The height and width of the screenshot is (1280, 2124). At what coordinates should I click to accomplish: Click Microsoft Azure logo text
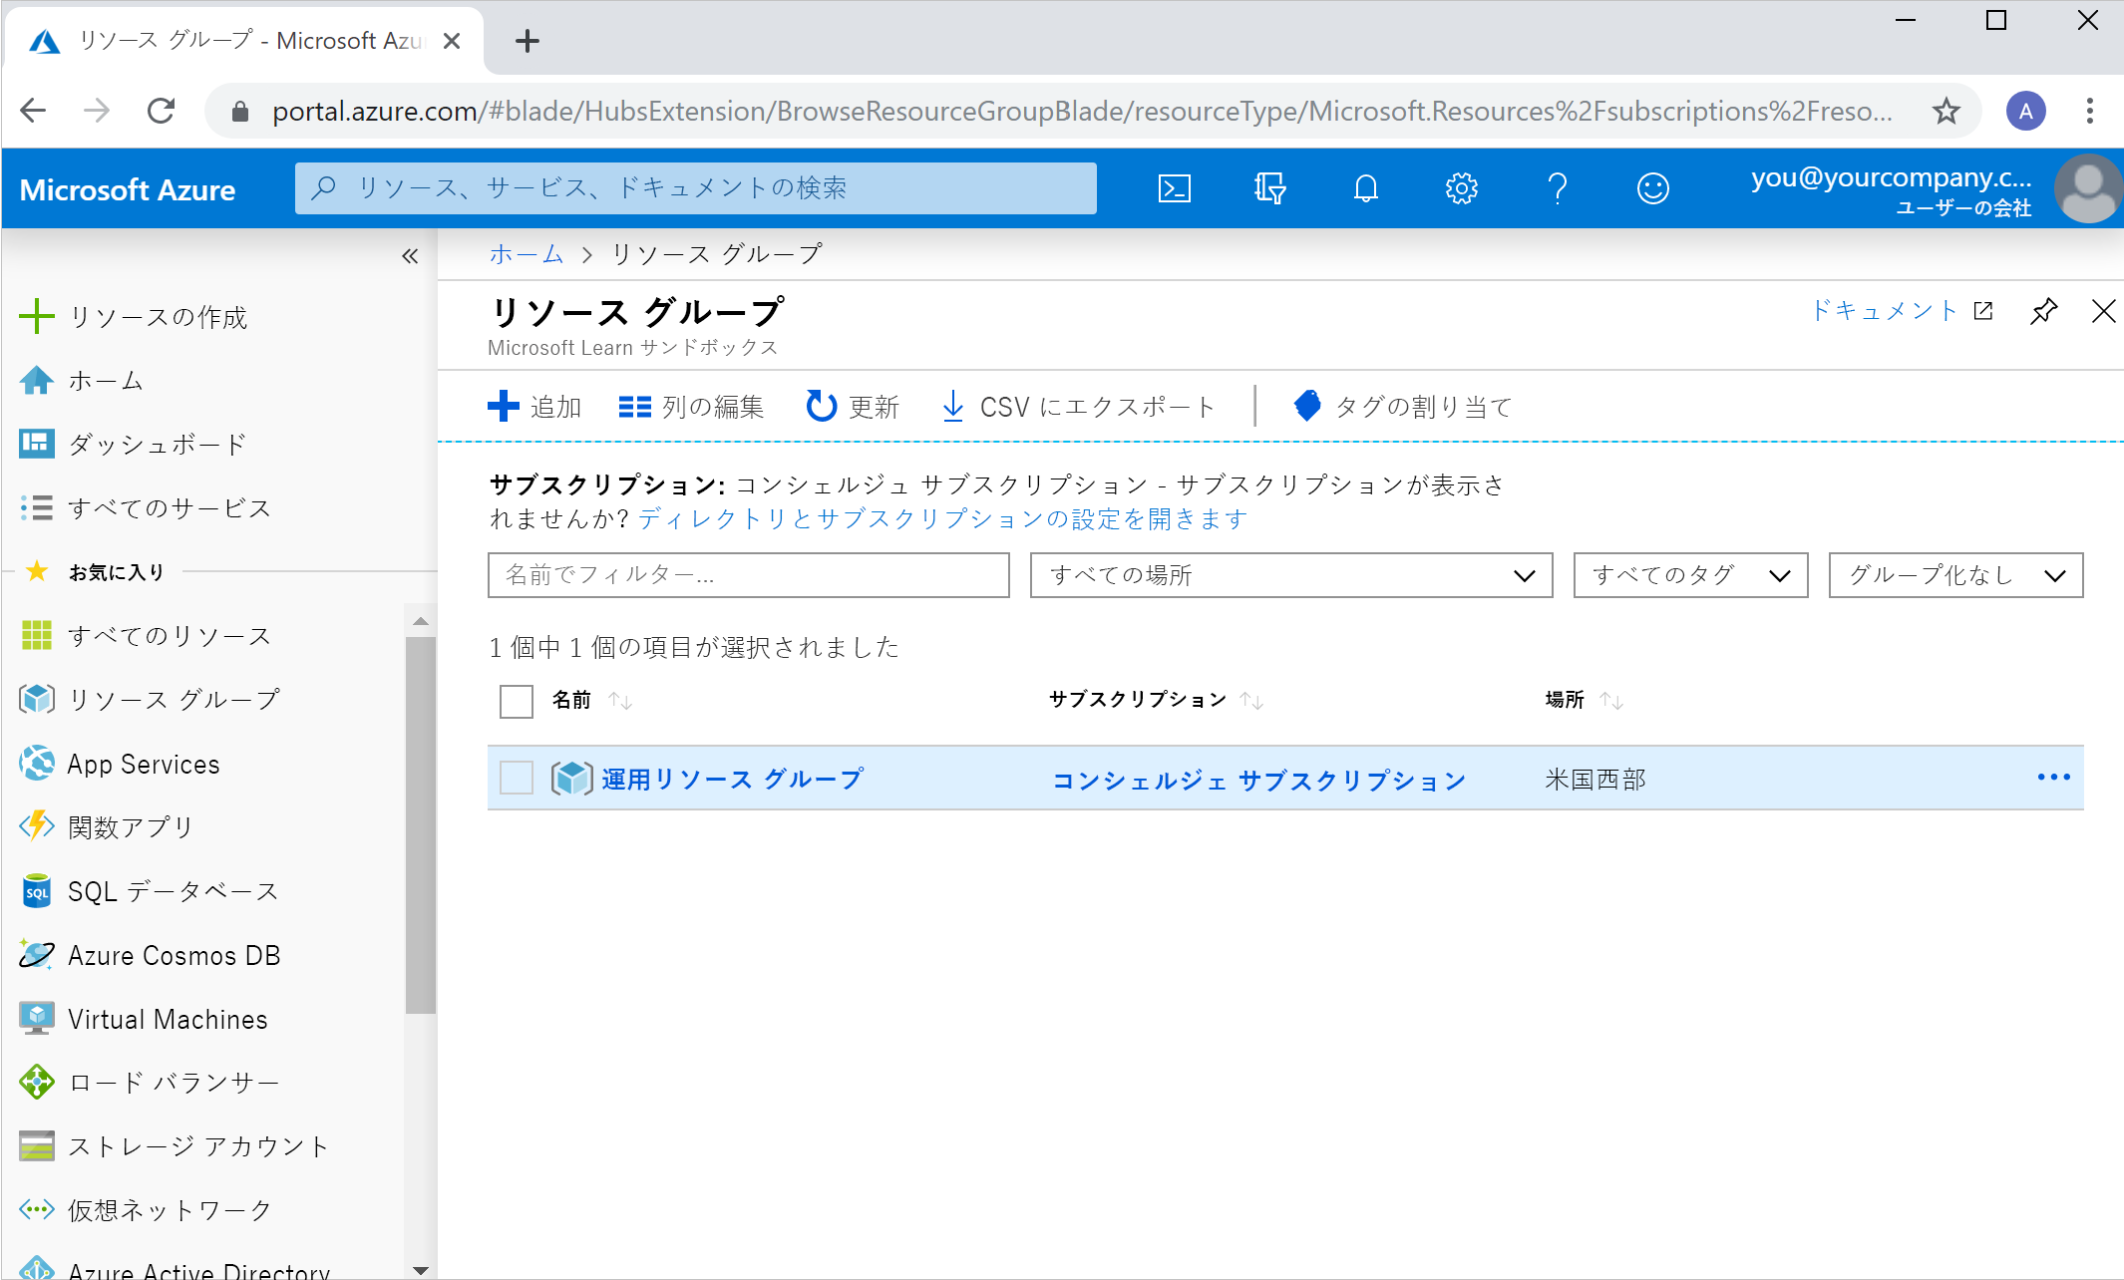[x=128, y=189]
